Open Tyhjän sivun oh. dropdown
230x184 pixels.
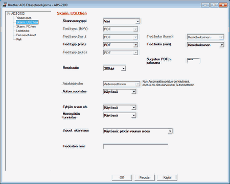120,108
